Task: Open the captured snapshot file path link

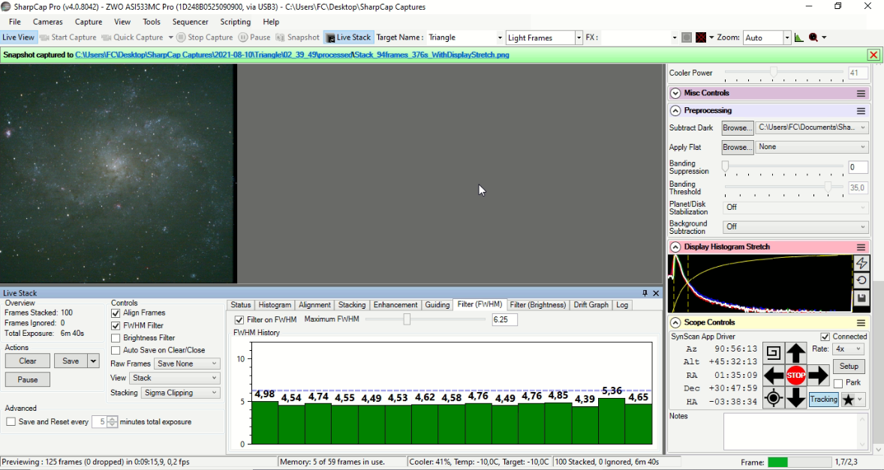Action: pyautogui.click(x=292, y=55)
